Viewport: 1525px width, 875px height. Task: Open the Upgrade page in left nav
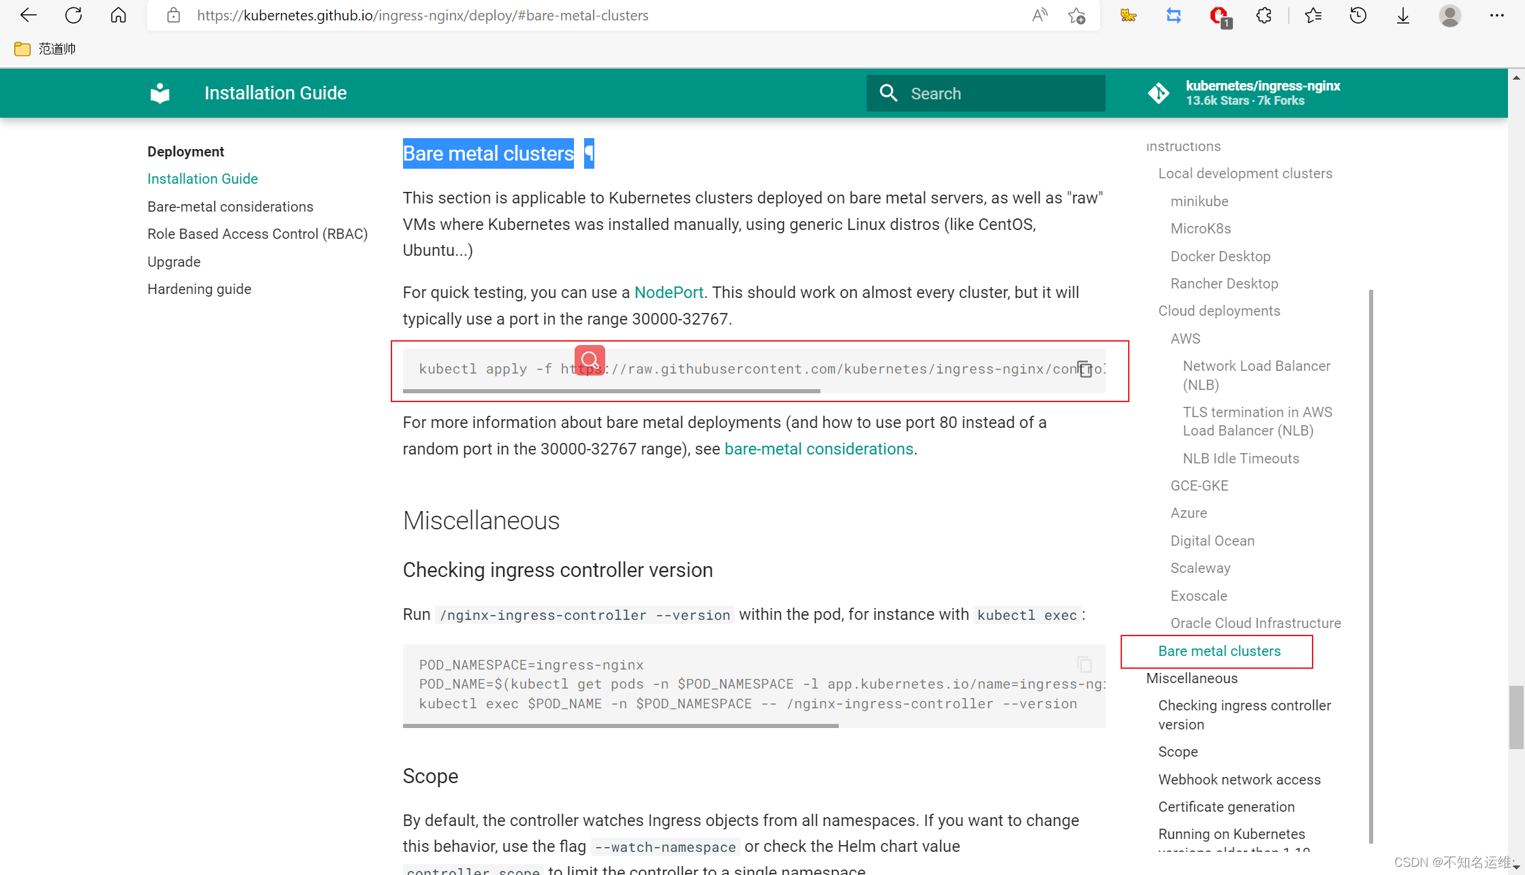(x=174, y=262)
